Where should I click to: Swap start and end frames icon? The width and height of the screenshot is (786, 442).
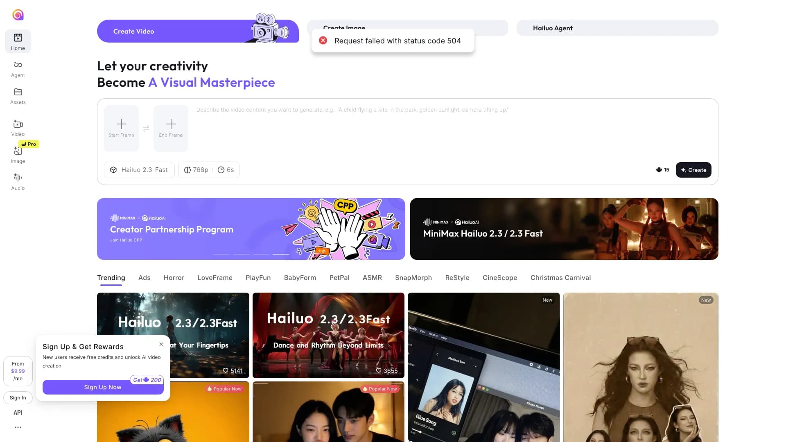[x=146, y=129]
